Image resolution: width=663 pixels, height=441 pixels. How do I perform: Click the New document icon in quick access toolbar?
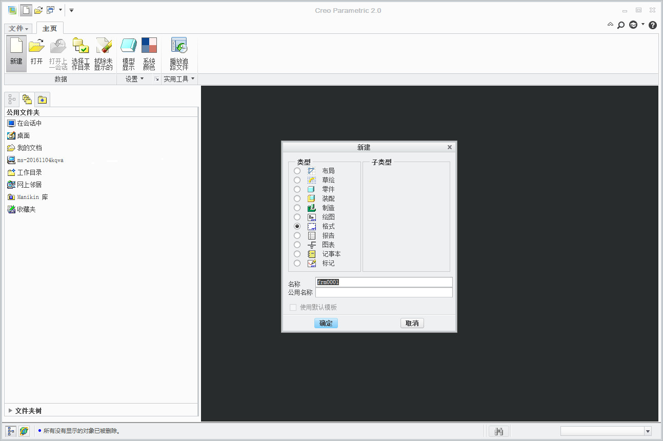coord(26,10)
